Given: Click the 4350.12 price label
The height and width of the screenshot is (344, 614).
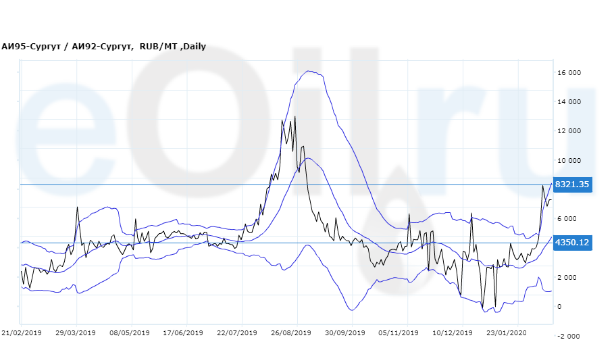Looking at the screenshot, I should click(x=572, y=242).
